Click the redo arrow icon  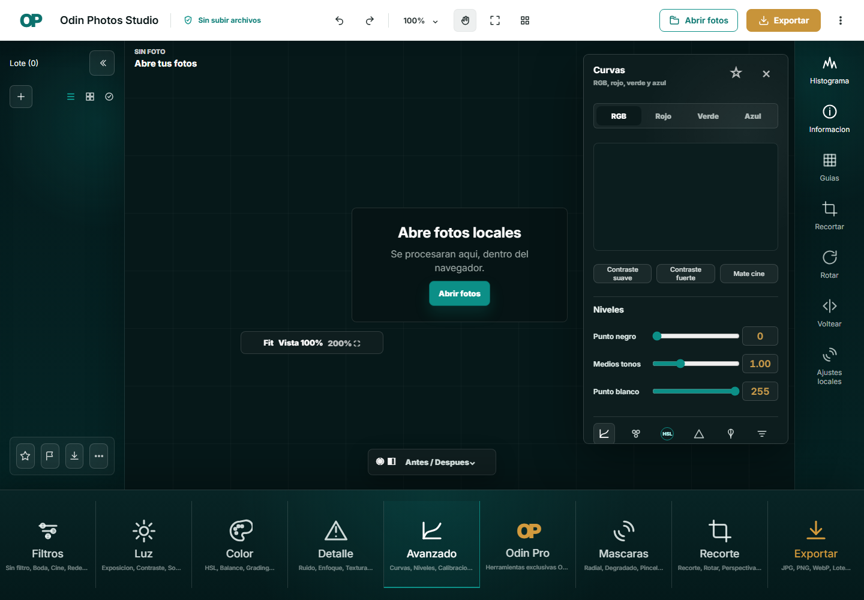pyautogui.click(x=370, y=20)
